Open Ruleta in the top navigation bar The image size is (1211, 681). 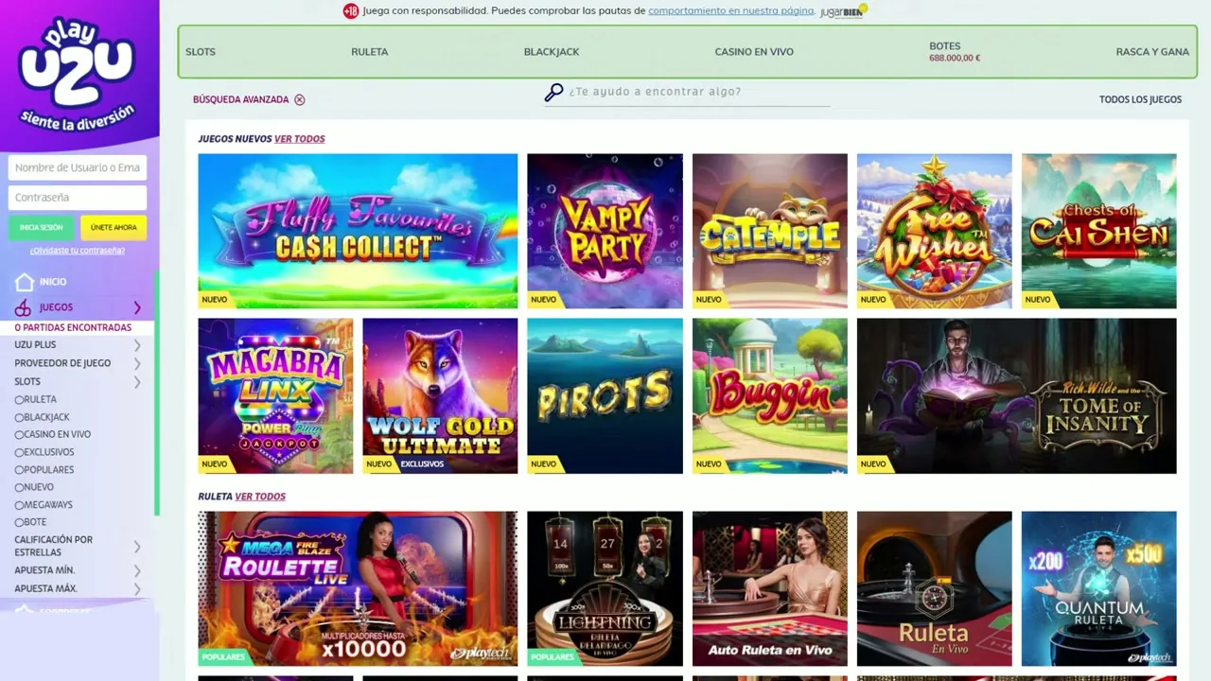[369, 52]
